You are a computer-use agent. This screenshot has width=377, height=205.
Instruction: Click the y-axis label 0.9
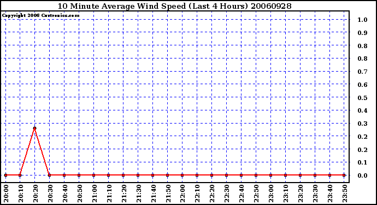point(362,33)
